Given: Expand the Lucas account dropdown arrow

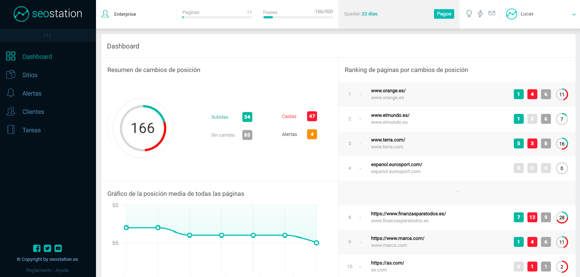Looking at the screenshot, I should (574, 14).
